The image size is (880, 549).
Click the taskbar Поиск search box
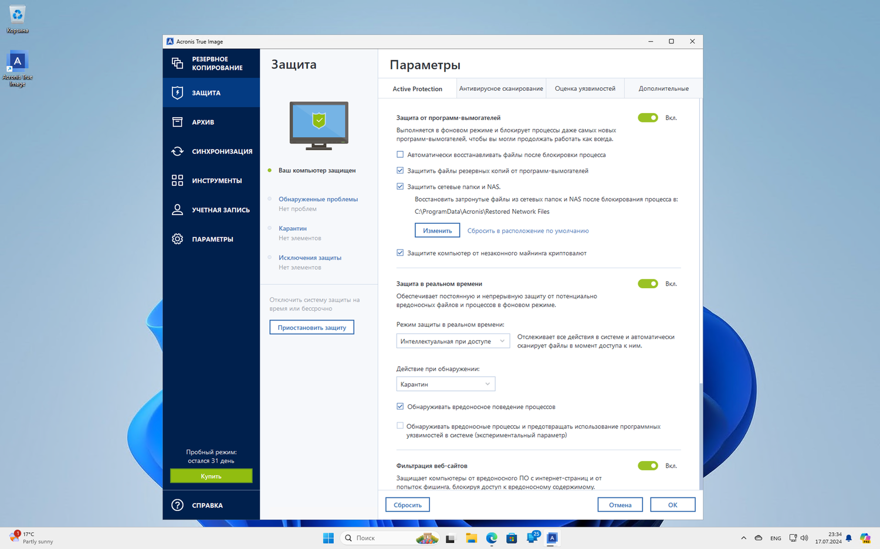388,538
